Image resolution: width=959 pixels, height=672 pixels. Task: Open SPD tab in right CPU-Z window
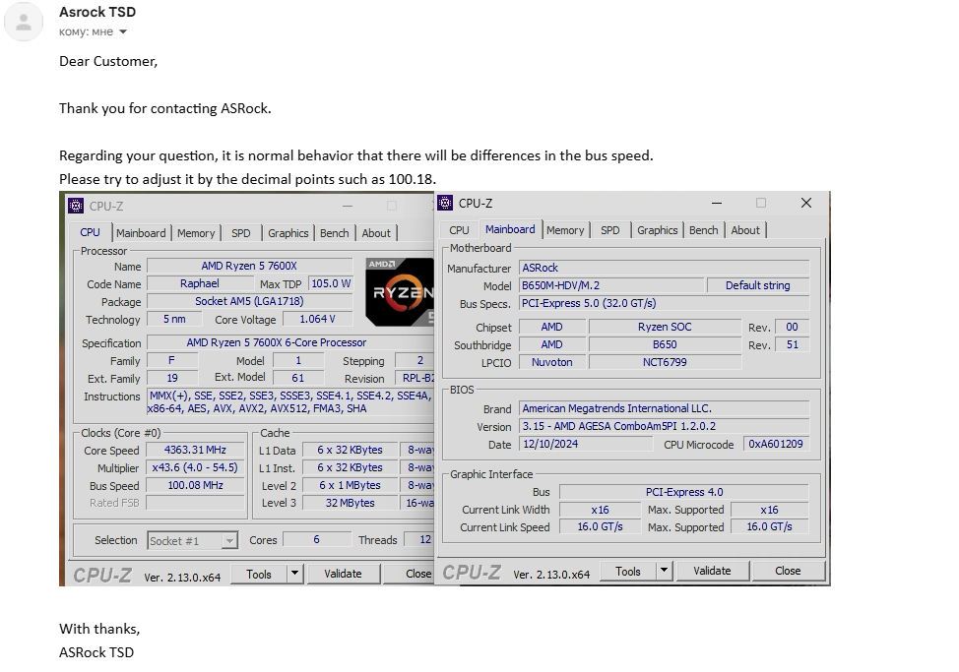click(x=610, y=230)
